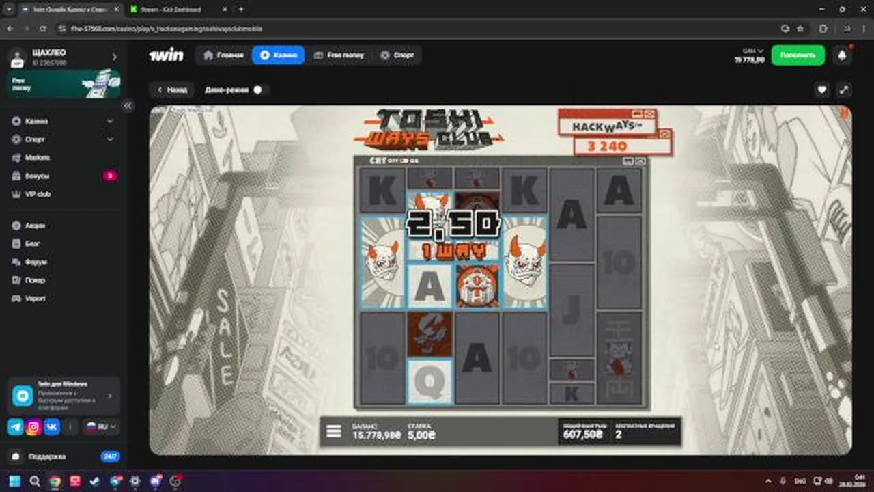The image size is (874, 492).
Task: Open Бонусы in sidebar
Action: pyautogui.click(x=64, y=176)
